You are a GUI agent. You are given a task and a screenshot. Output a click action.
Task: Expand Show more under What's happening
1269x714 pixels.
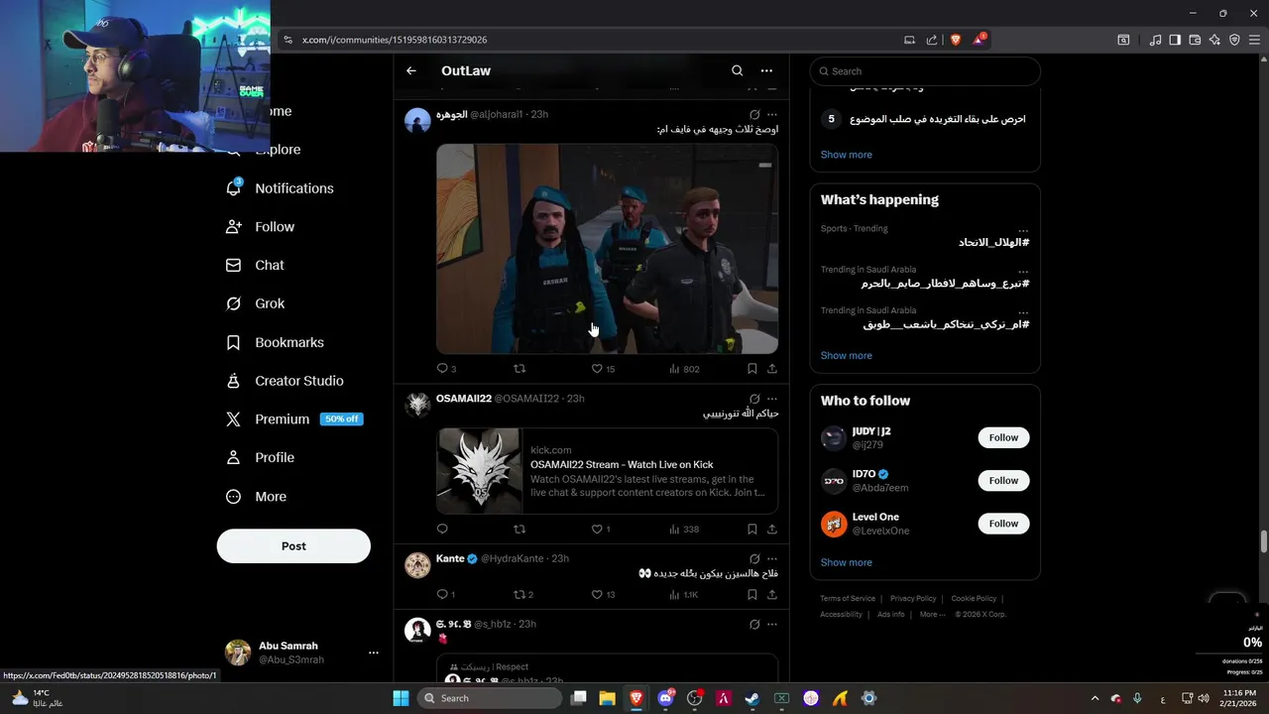pyautogui.click(x=846, y=355)
